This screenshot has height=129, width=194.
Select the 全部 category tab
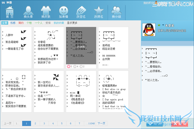(x=5, y=23)
